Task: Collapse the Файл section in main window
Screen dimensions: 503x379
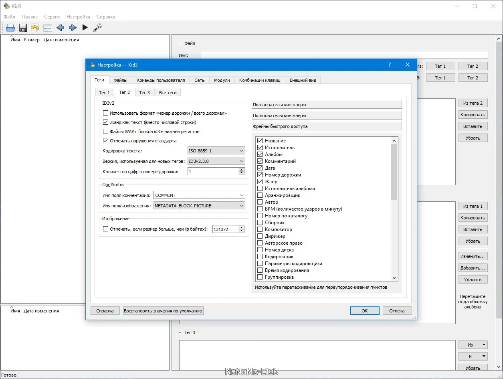Action: click(180, 43)
